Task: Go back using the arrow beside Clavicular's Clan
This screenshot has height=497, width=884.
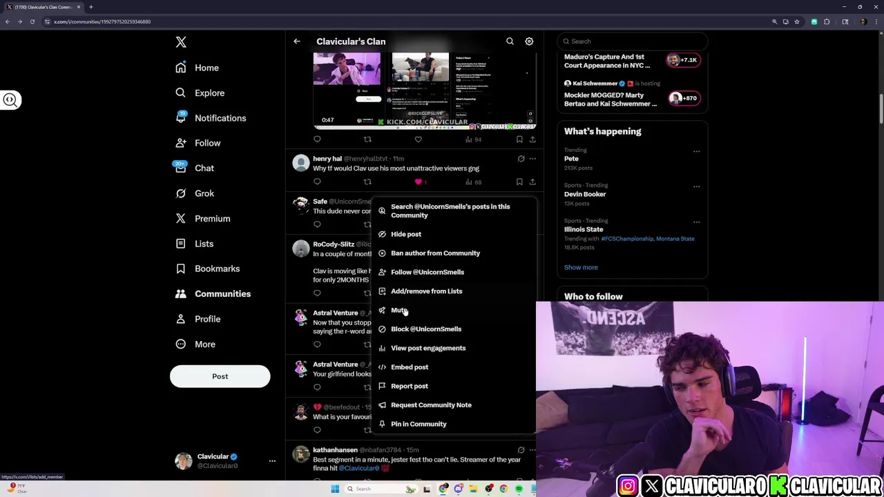Action: (297, 41)
